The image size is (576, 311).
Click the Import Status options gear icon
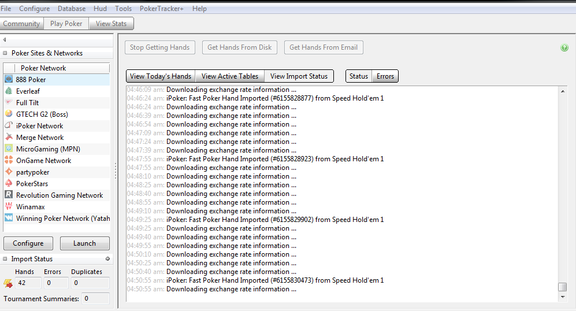[107, 259]
